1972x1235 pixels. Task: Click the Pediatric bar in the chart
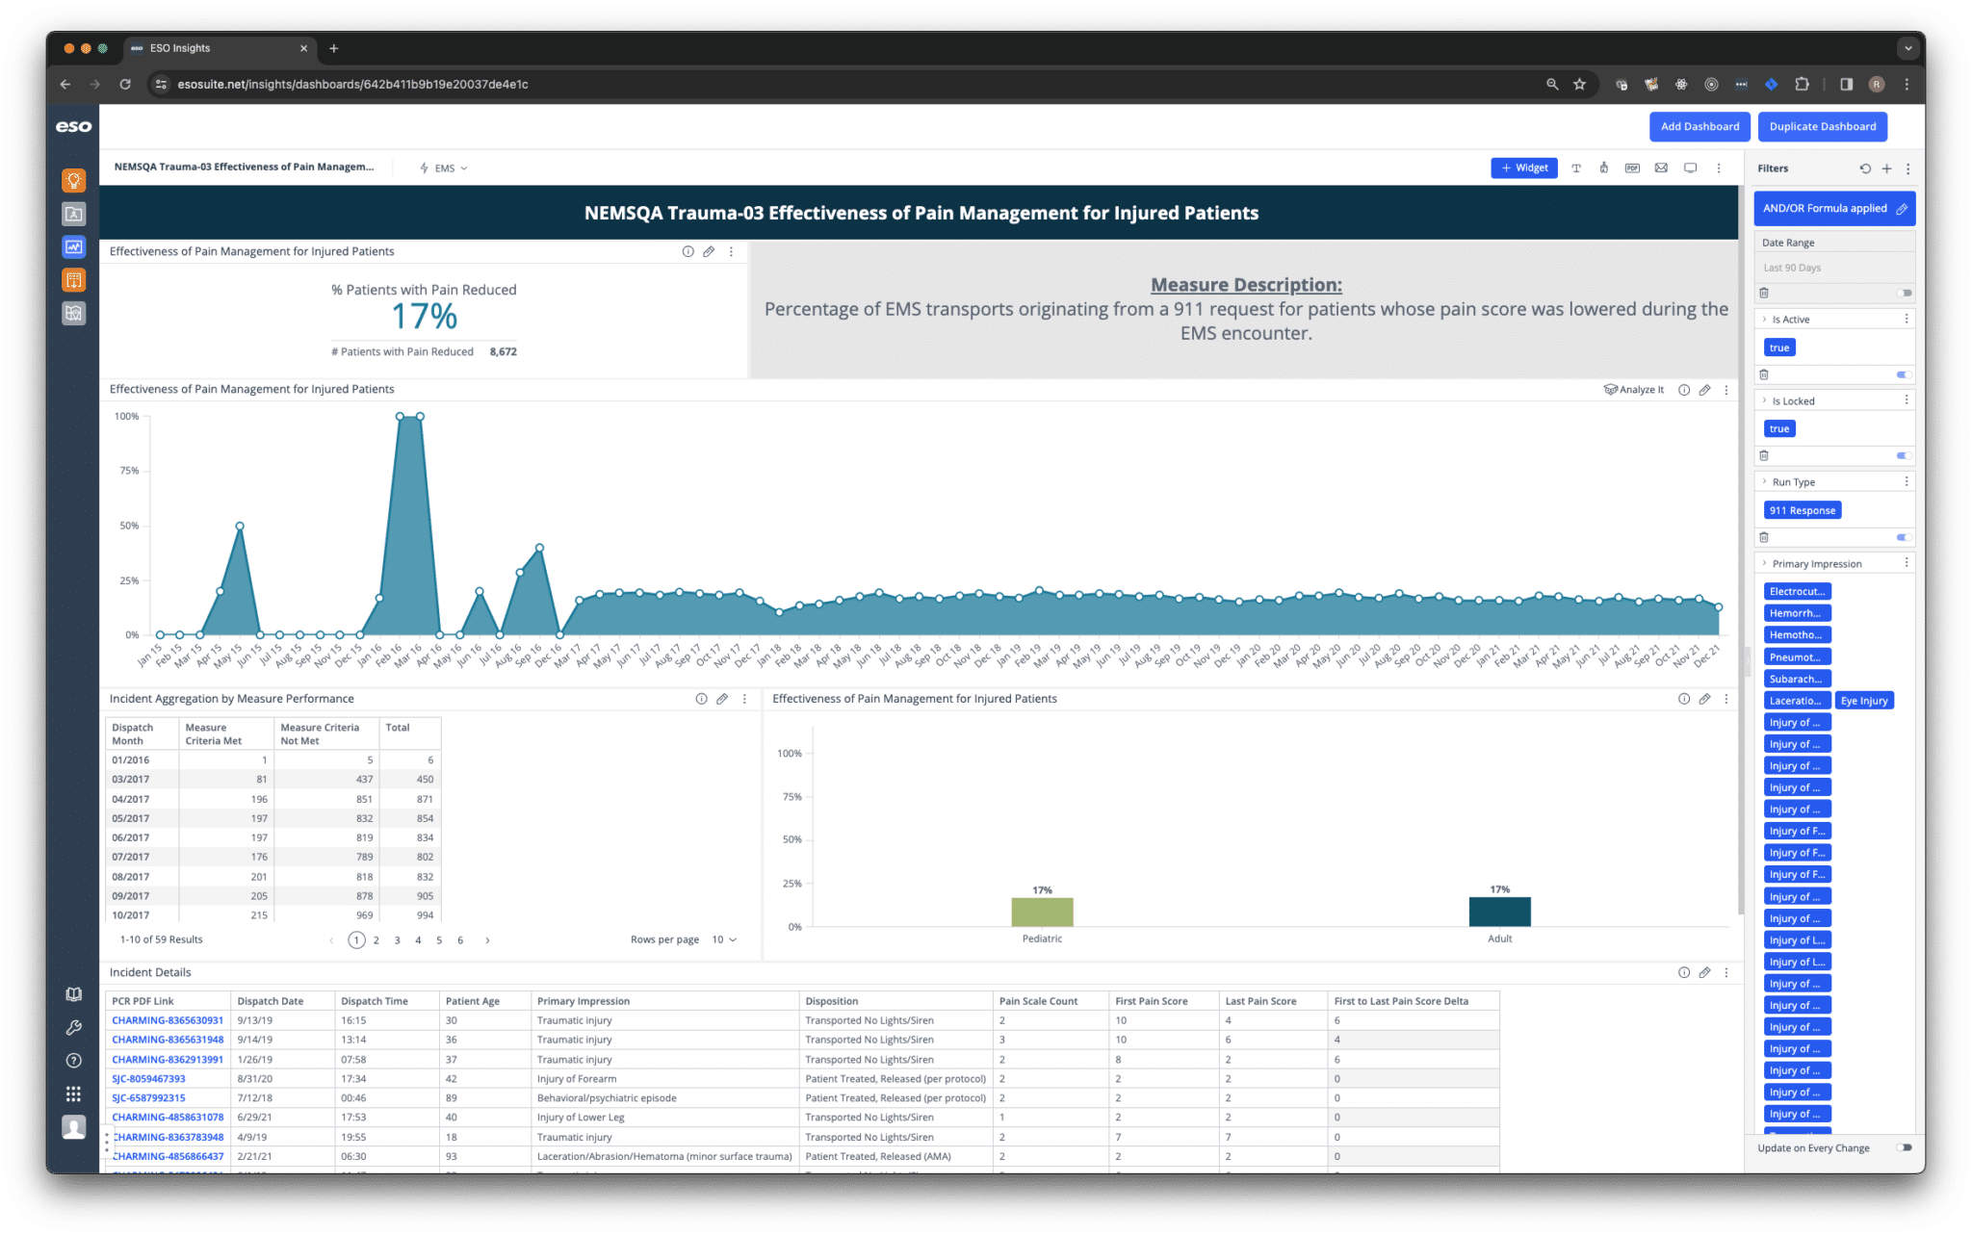[x=1042, y=912]
